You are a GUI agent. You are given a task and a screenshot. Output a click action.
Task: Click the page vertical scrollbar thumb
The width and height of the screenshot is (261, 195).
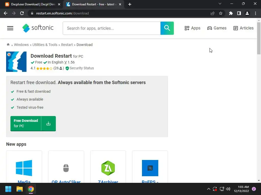click(x=259, y=39)
